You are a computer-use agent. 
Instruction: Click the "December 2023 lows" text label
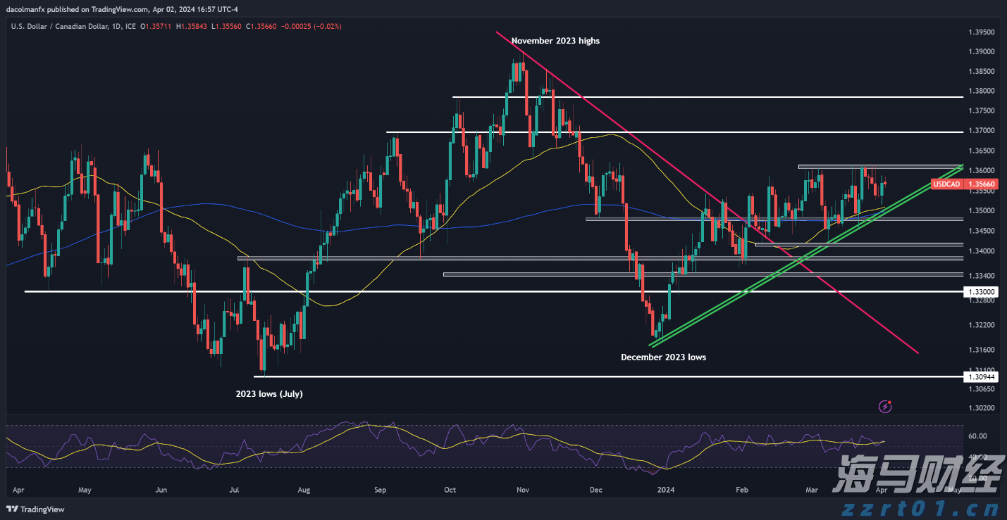click(x=663, y=357)
